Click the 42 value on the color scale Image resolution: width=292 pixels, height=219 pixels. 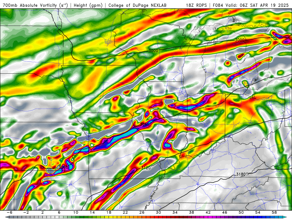[x=208, y=212]
